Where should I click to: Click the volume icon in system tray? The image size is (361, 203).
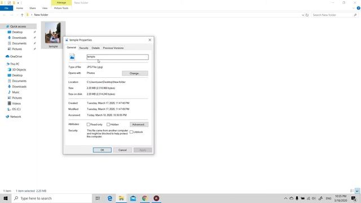click(x=314, y=198)
